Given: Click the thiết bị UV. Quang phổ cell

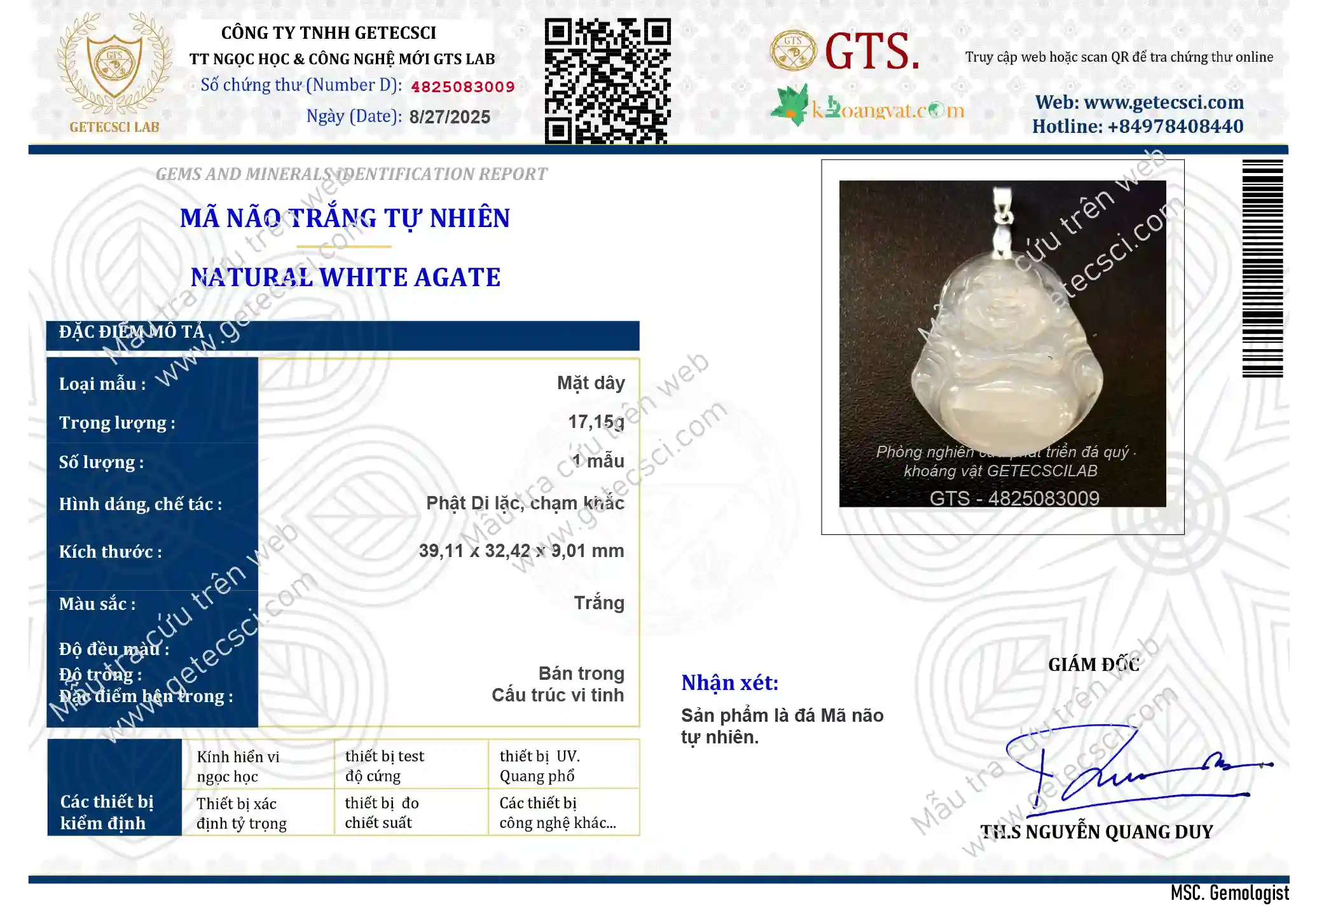Looking at the screenshot, I should [563, 765].
